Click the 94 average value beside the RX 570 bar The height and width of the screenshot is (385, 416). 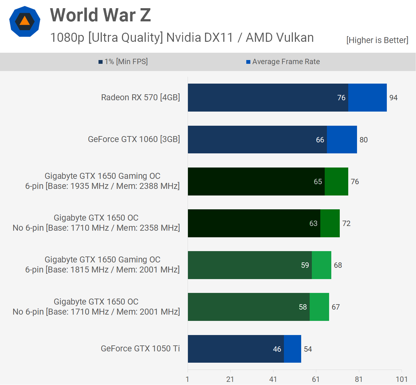click(x=393, y=98)
